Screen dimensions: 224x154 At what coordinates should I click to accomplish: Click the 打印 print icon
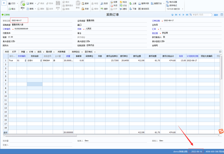(10, 3)
